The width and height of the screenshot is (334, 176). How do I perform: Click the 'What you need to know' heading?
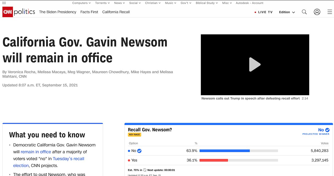click(x=47, y=135)
